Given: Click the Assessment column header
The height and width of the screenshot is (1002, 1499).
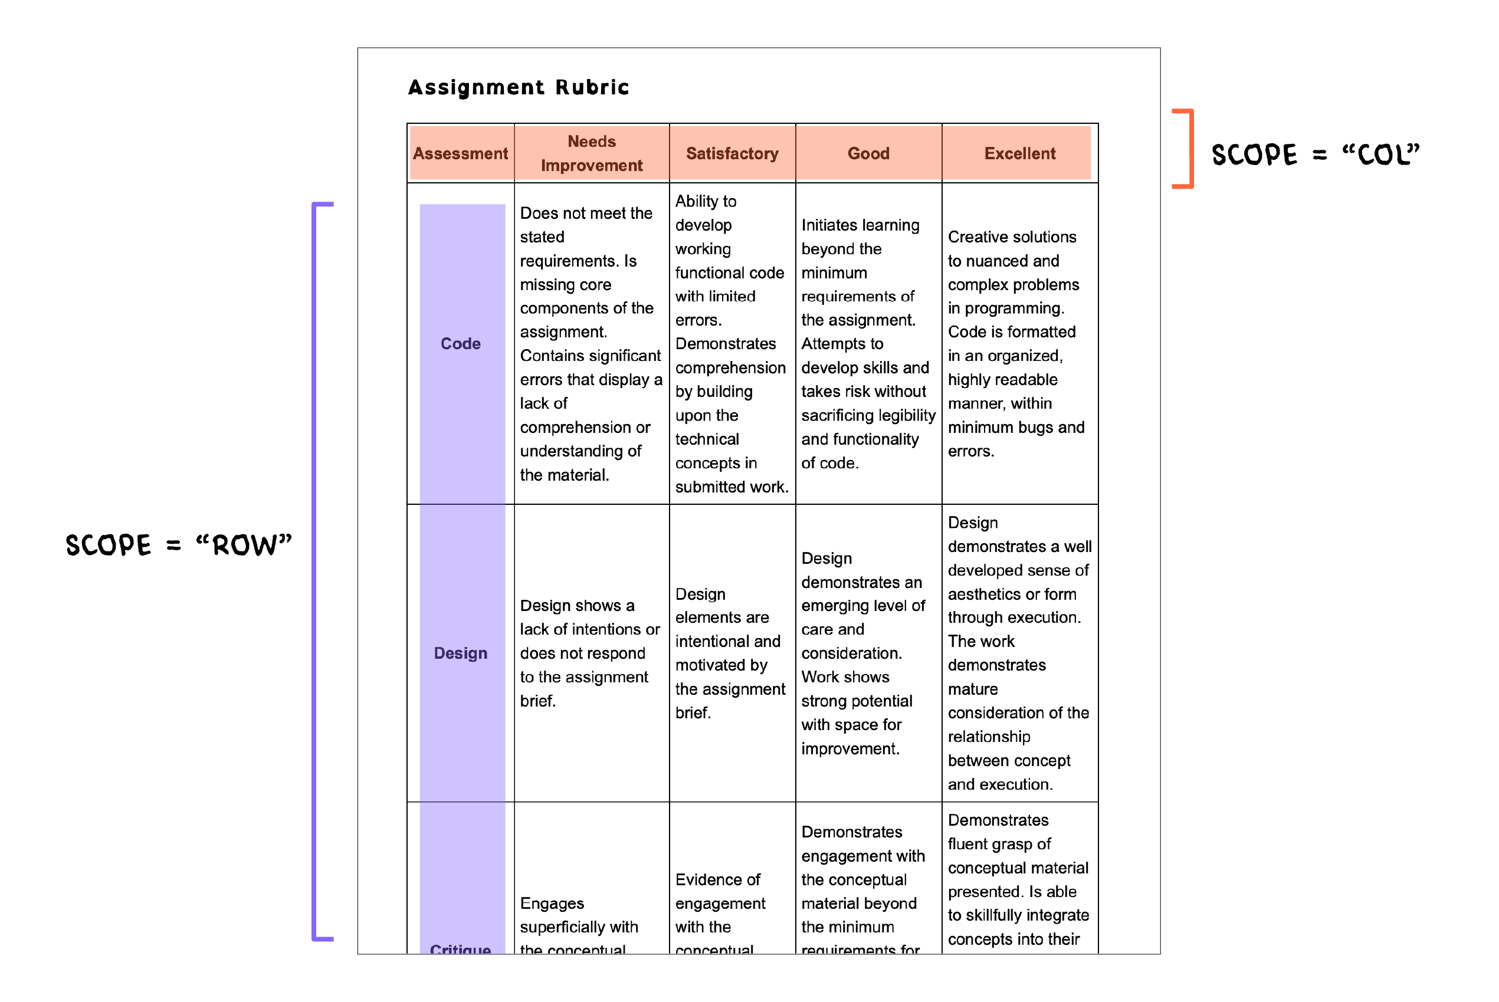Looking at the screenshot, I should click(457, 153).
